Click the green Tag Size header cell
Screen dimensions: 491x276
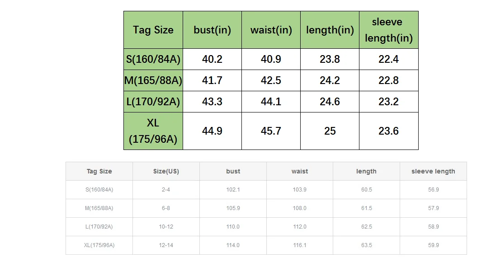point(153,30)
